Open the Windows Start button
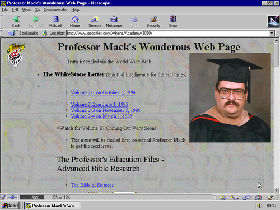Image resolution: width=280 pixels, height=210 pixels. 10,206
